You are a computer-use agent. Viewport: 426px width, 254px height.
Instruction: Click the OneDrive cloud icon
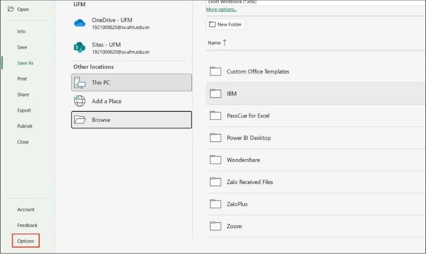[80, 23]
